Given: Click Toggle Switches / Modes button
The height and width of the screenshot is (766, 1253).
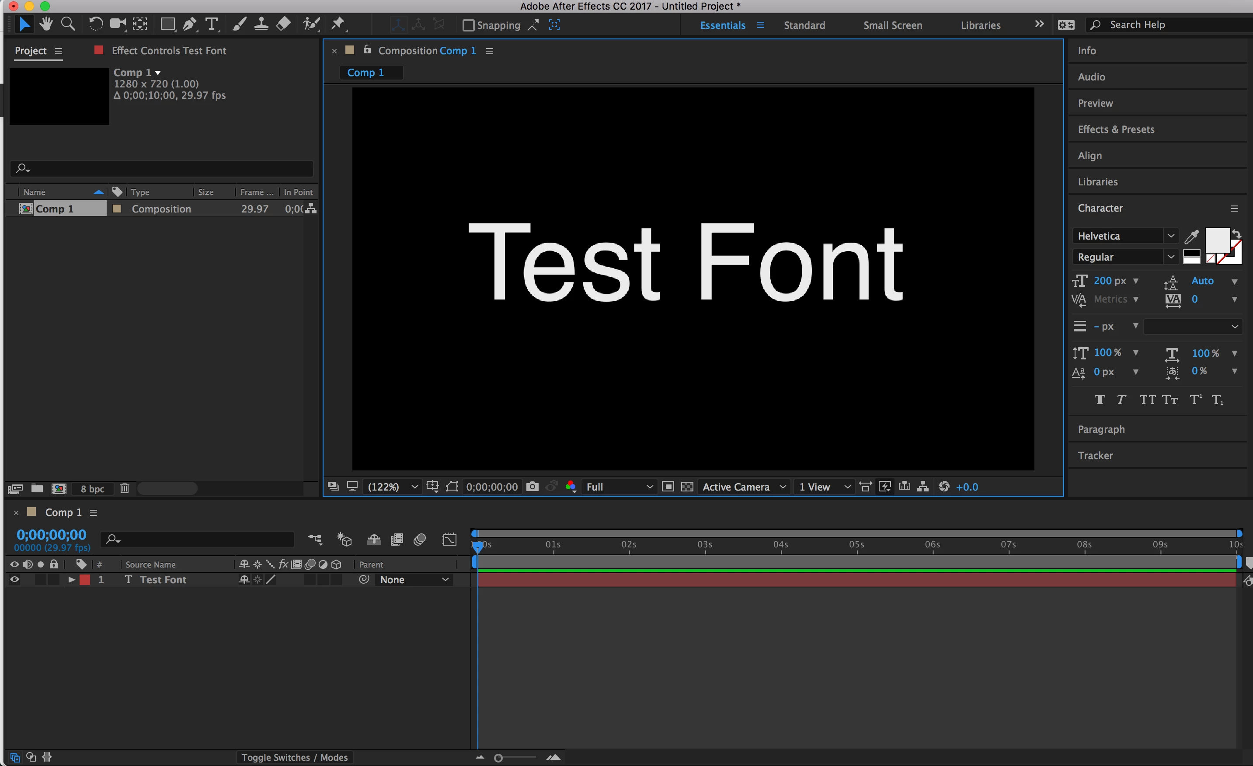Looking at the screenshot, I should point(294,757).
